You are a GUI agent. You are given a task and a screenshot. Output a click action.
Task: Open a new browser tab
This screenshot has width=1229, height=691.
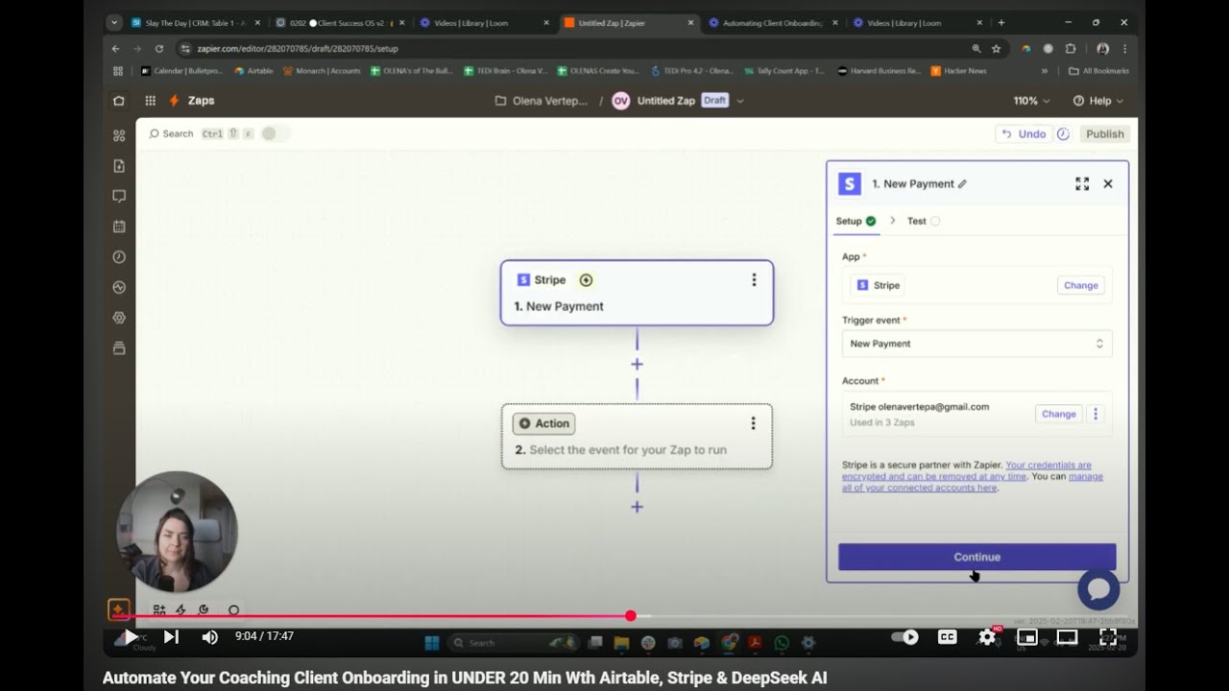click(1001, 22)
